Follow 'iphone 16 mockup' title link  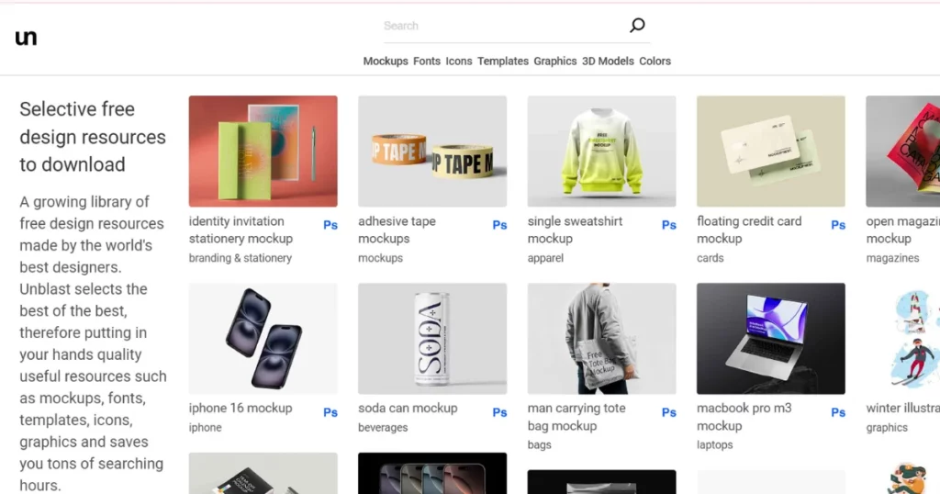(241, 409)
